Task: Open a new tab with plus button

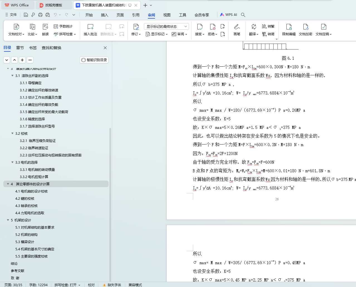Action: coord(145,5)
